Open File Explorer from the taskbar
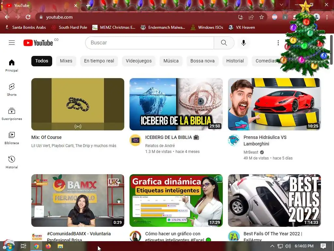Screen dimensions: 334x251 click(x=60, y=246)
